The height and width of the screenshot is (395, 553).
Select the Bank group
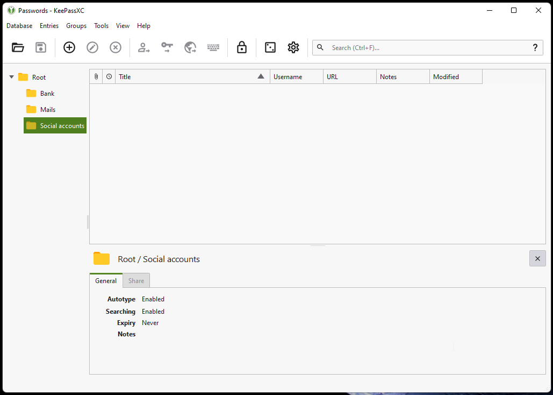coord(47,93)
